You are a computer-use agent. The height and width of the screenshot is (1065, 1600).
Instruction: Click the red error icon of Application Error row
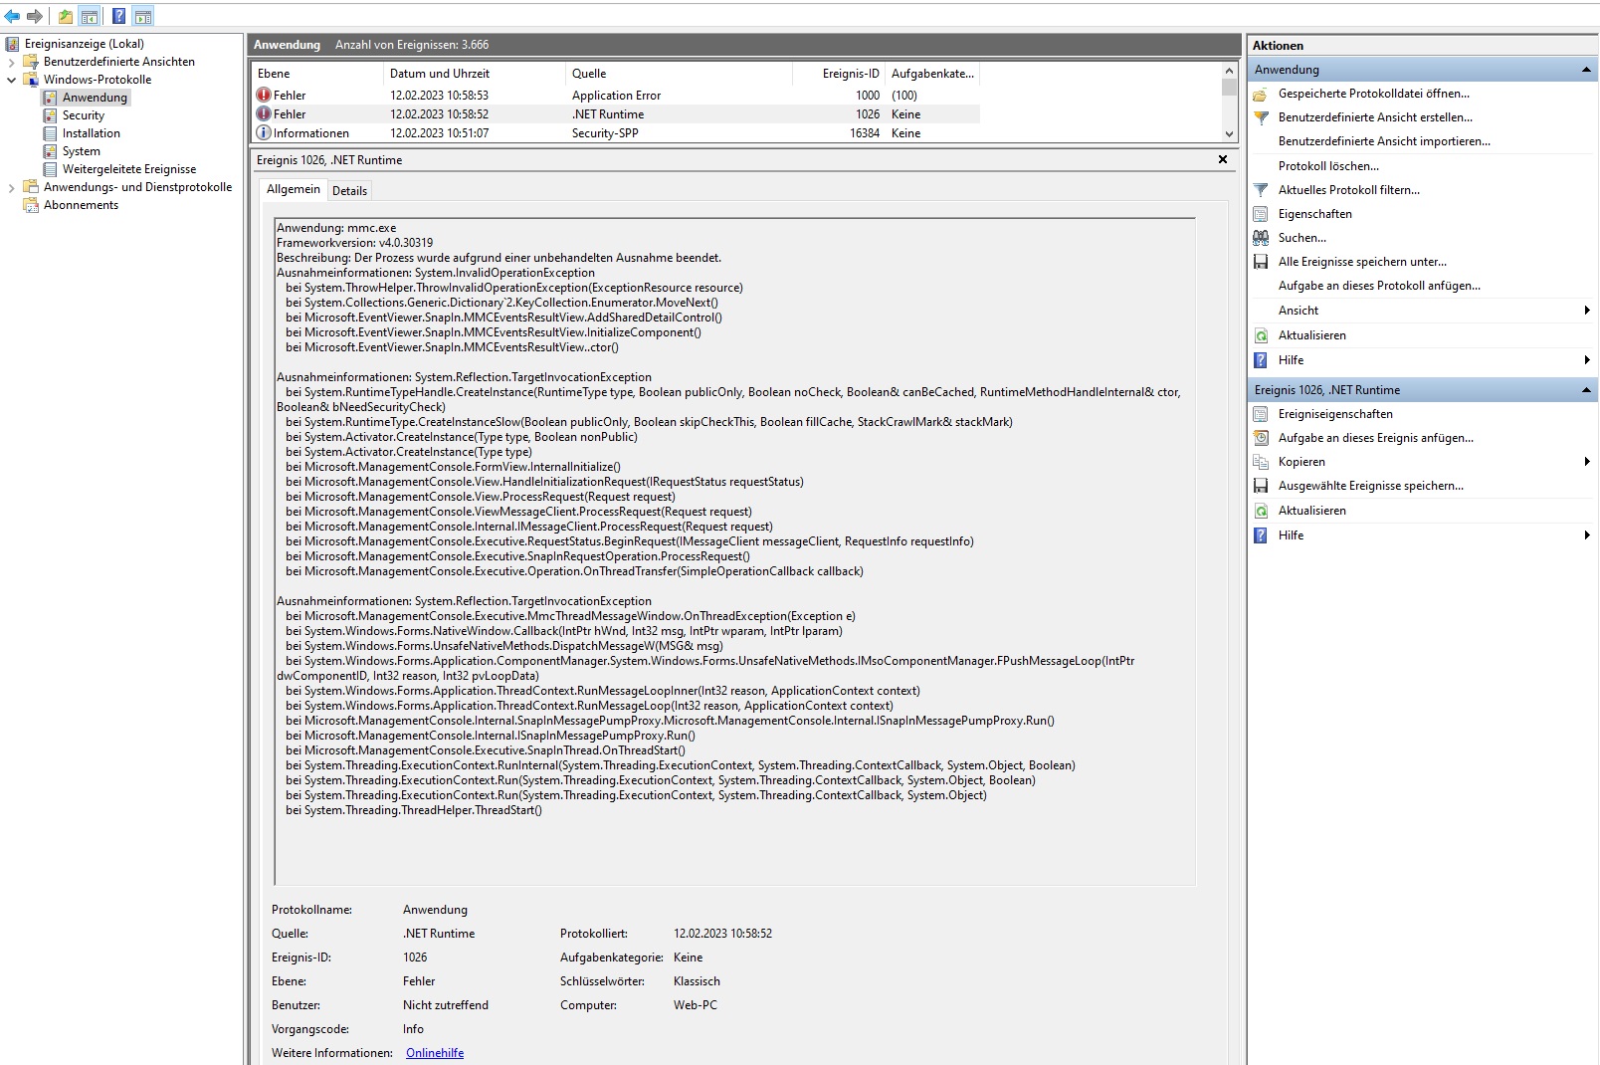[x=264, y=96]
